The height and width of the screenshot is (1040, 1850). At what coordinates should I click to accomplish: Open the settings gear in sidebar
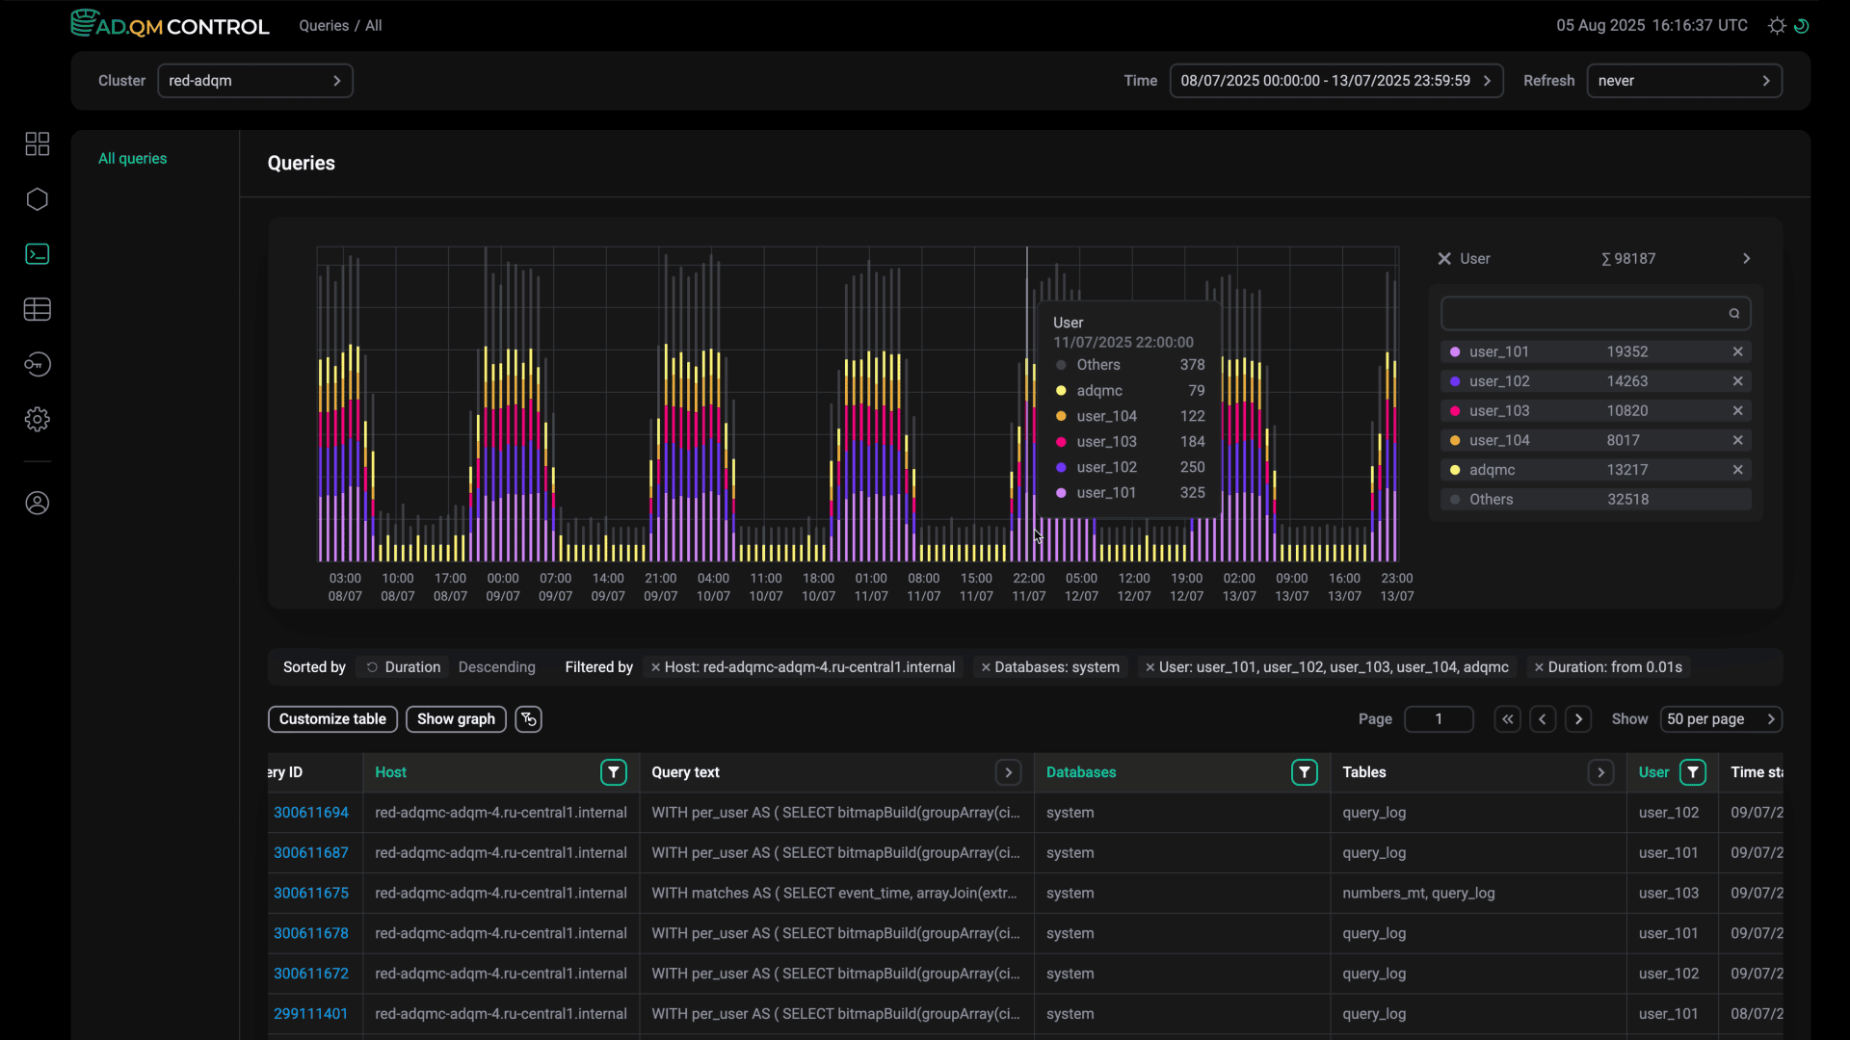37,420
